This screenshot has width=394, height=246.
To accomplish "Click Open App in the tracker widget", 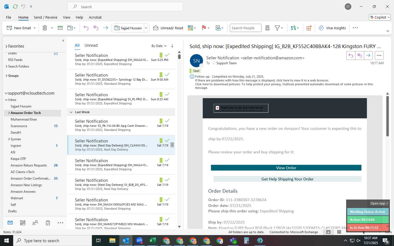I will 379,203.
